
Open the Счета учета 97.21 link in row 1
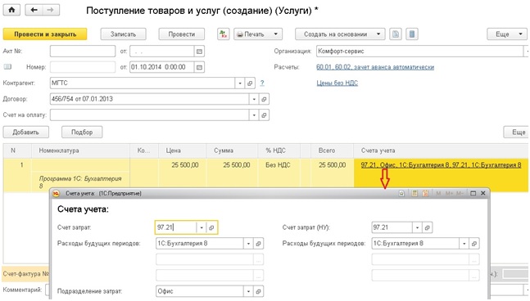pyautogui.click(x=441, y=165)
